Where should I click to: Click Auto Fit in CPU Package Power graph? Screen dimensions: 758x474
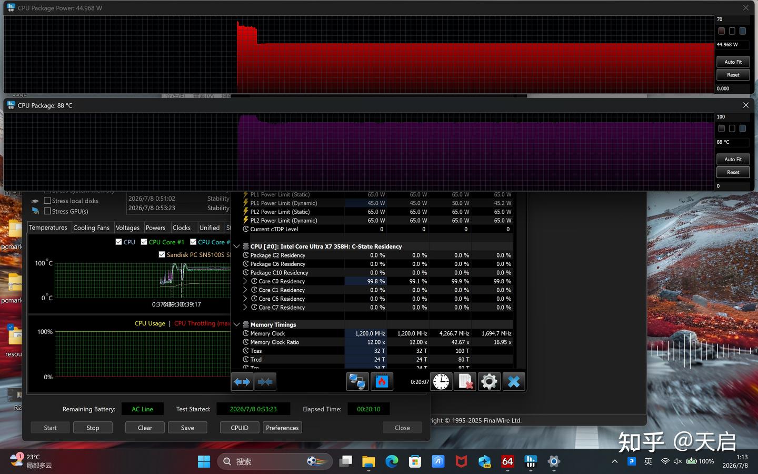click(733, 62)
